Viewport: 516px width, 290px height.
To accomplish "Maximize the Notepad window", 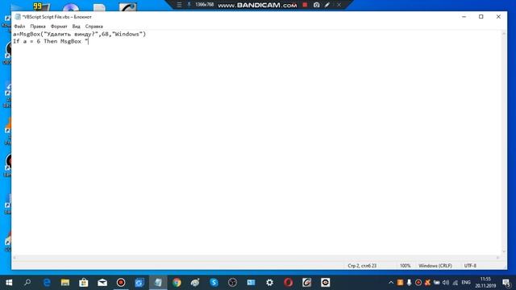I will pyautogui.click(x=481, y=17).
